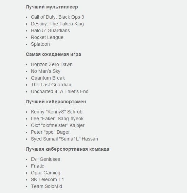Click the Самая ожидаемая игра heading
The image size is (187, 193).
point(53,54)
